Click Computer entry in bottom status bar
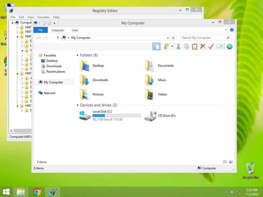This screenshot has width=263, height=197. pos(207,168)
